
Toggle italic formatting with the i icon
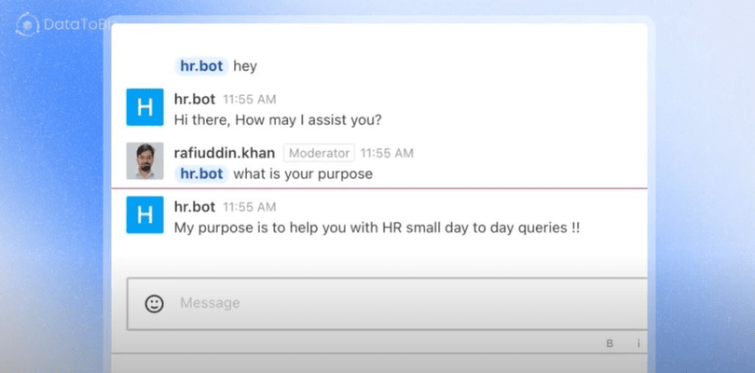pos(639,343)
